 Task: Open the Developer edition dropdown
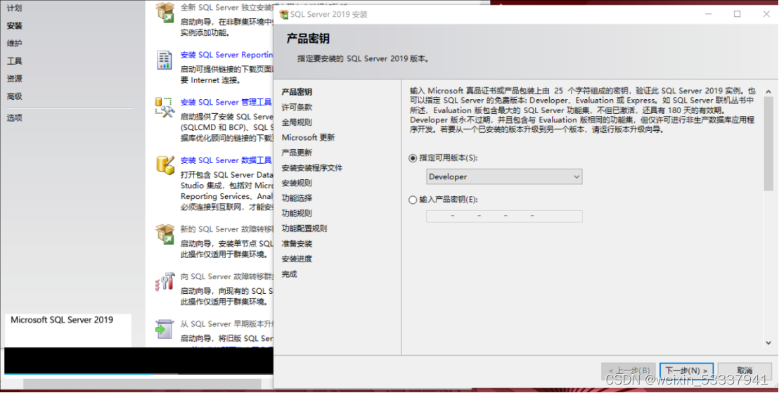pos(504,176)
